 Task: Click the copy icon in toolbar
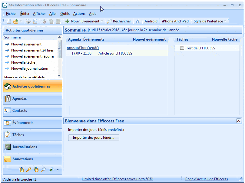[x=51, y=21]
